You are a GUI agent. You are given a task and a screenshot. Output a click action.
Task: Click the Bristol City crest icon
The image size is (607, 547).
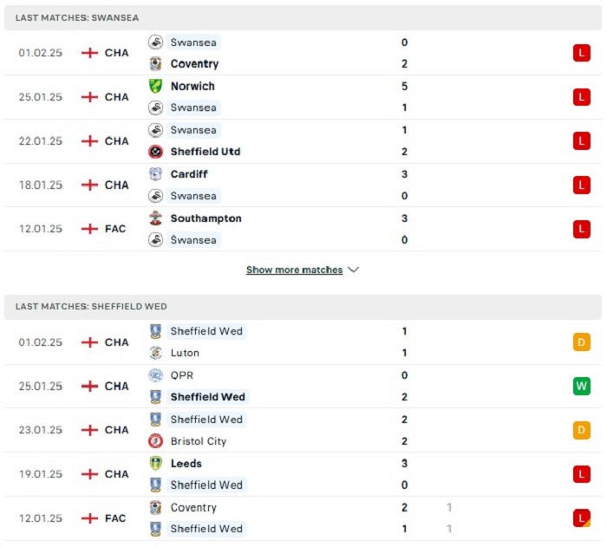coord(155,441)
